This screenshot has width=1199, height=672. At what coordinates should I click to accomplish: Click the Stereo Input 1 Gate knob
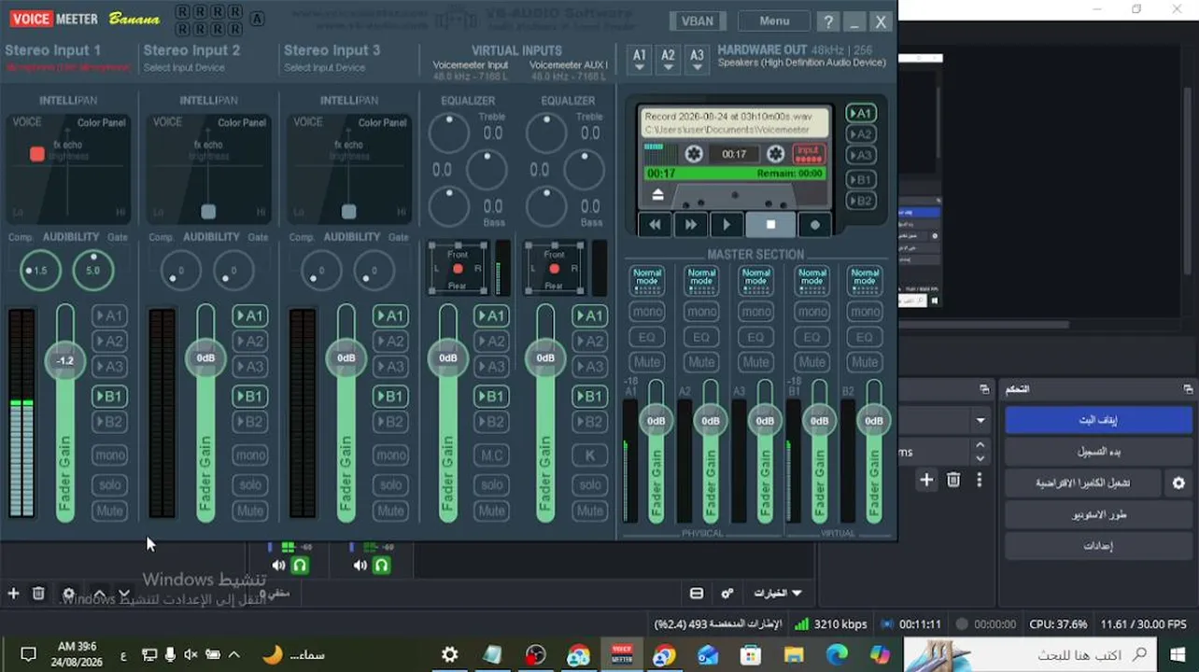tap(93, 271)
